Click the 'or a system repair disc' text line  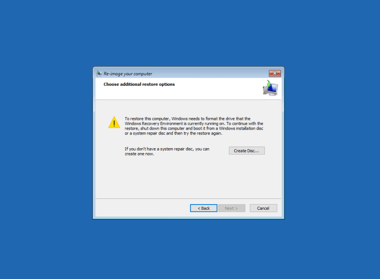(x=145, y=133)
